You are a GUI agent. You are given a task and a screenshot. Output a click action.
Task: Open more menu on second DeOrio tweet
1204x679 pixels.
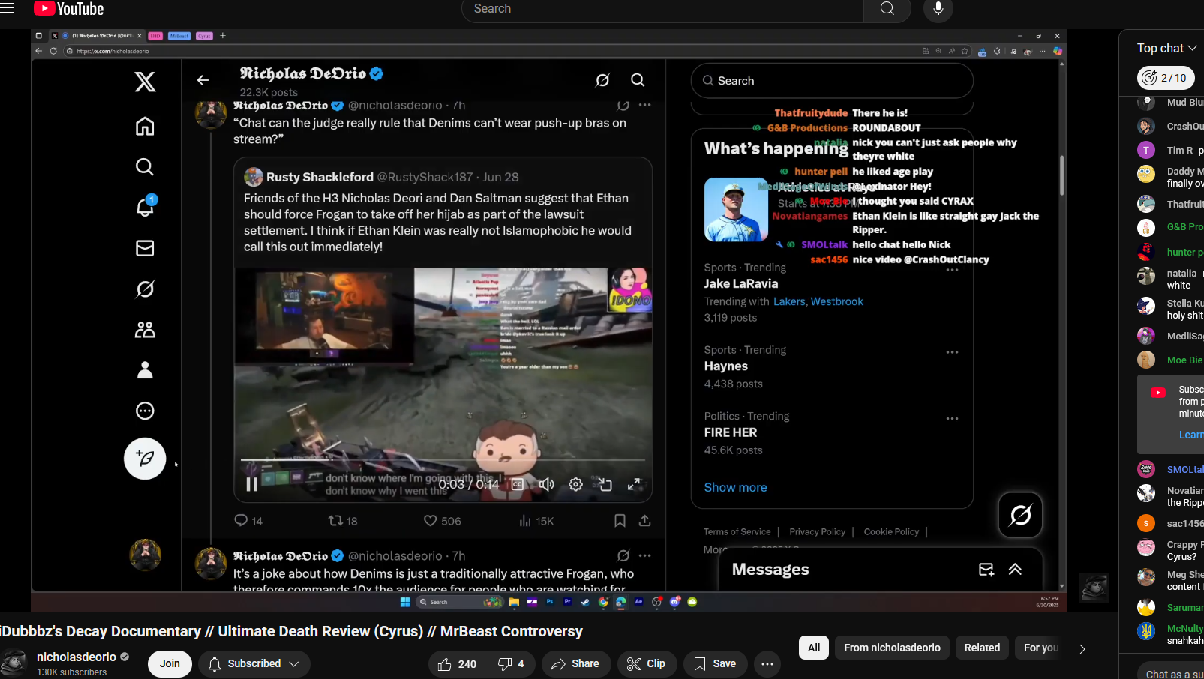point(645,556)
